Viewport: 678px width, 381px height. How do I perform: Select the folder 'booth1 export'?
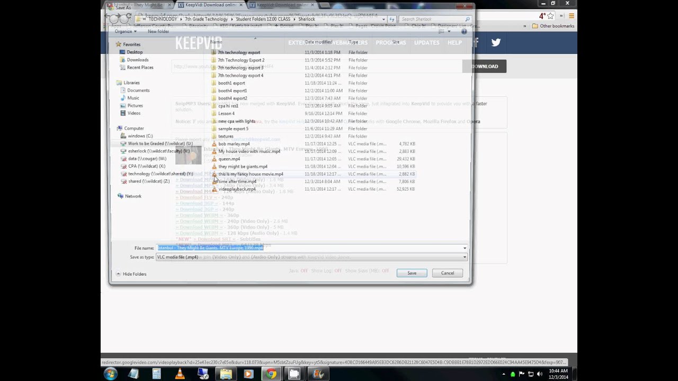pyautogui.click(x=231, y=83)
